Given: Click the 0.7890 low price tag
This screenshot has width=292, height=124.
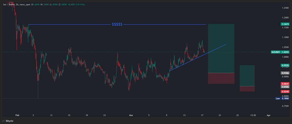Looking at the screenshot, I should pos(285,98).
